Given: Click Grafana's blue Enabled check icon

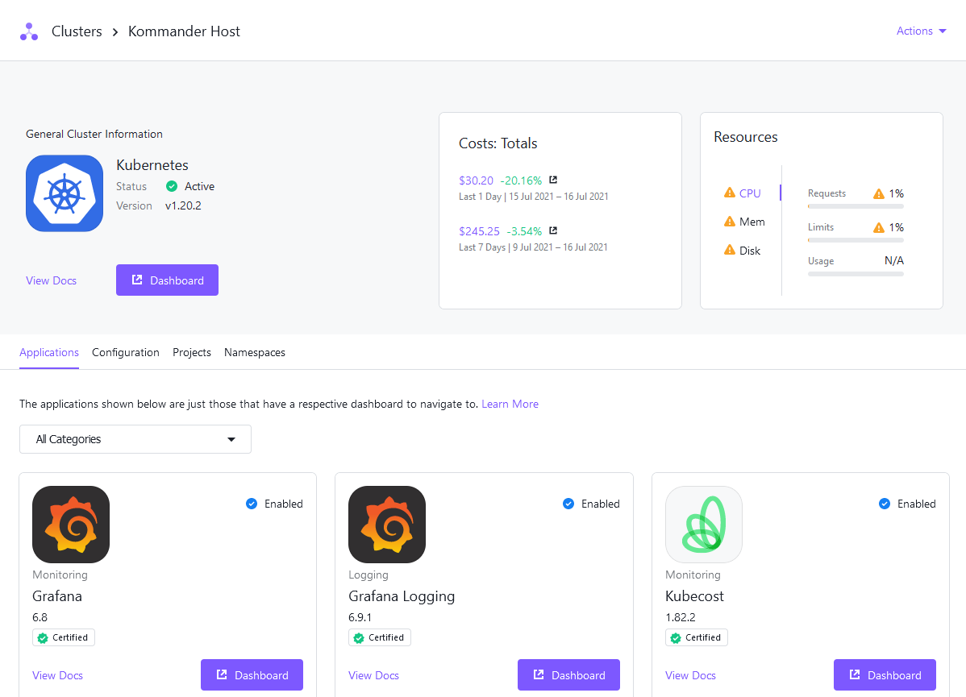Looking at the screenshot, I should 252,504.
